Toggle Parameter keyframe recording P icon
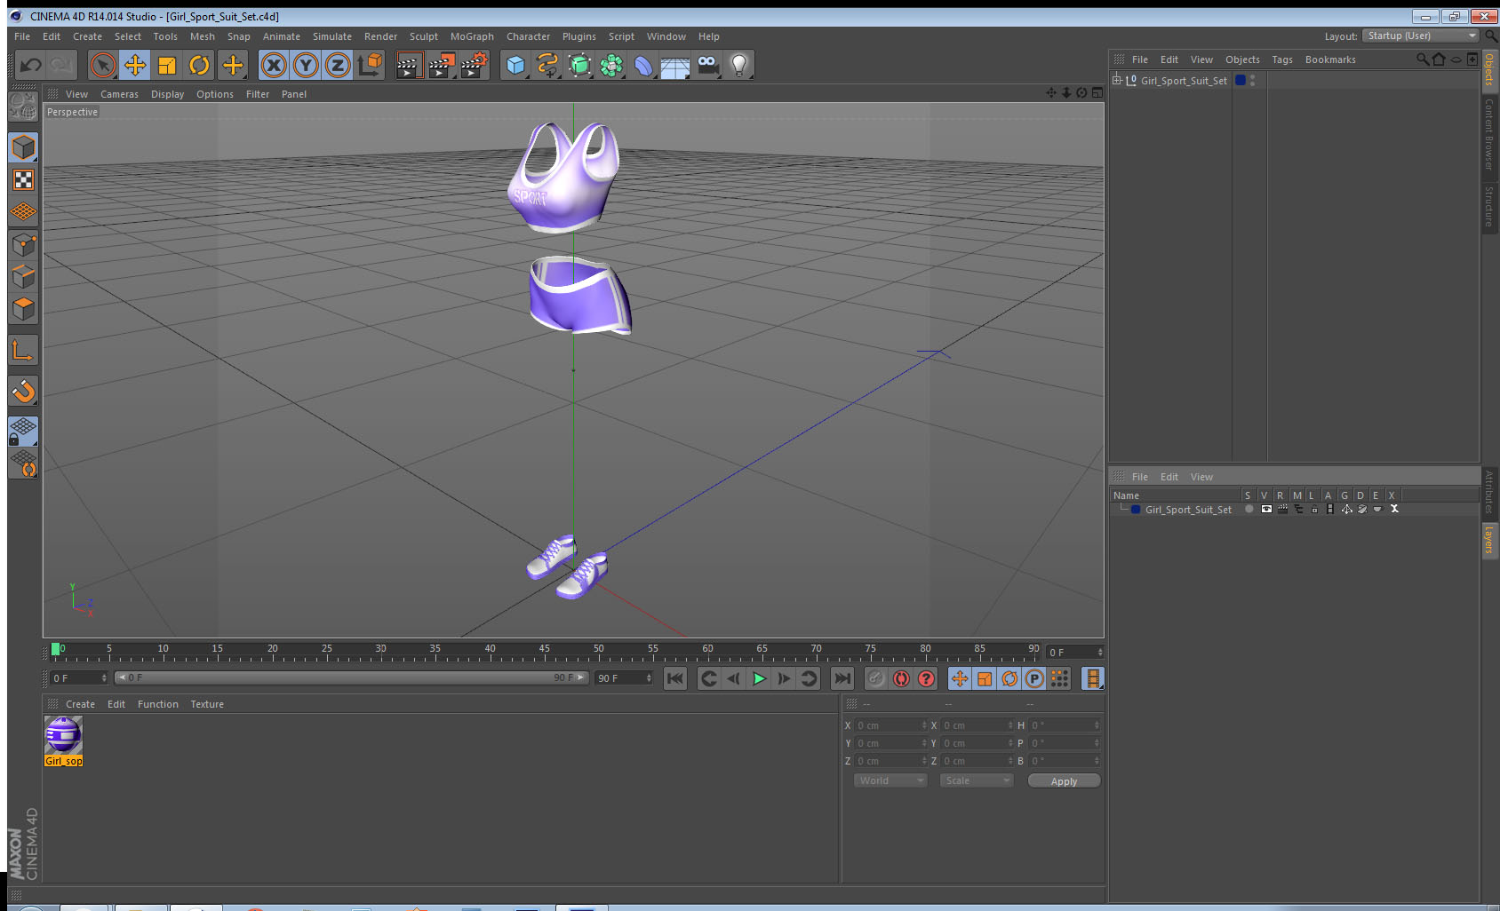The width and height of the screenshot is (1500, 911). click(x=1034, y=678)
